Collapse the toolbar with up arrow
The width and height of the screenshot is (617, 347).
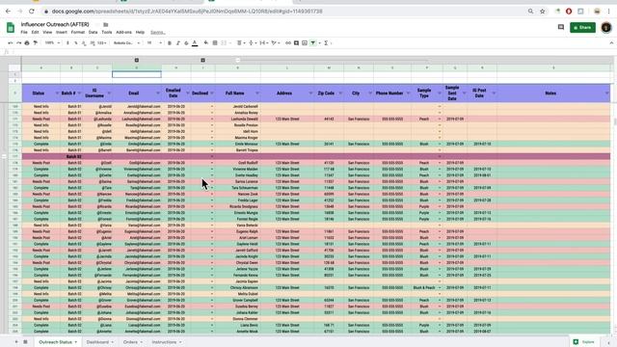611,42
